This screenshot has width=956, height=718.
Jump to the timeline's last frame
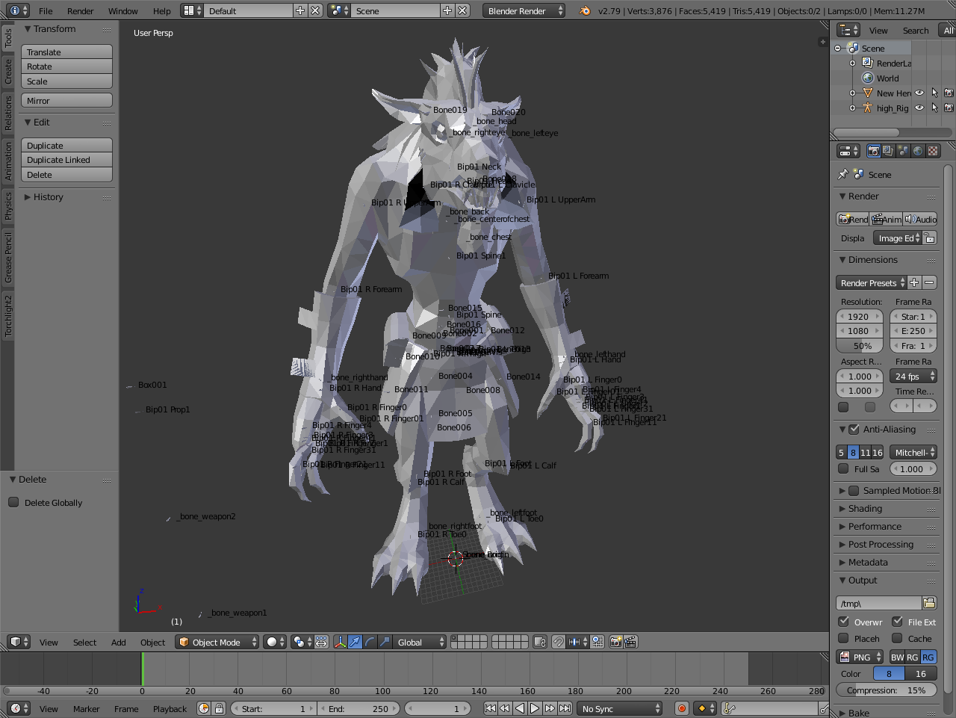point(565,708)
